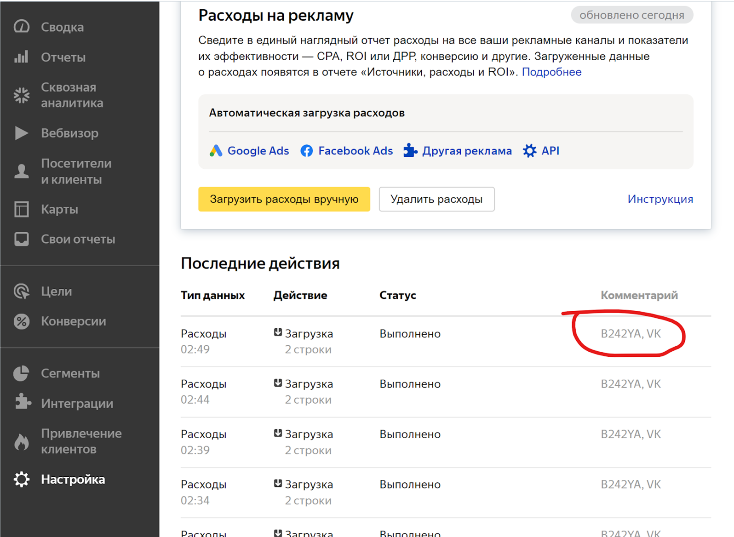This screenshot has height=537, width=734.
Task: Open Сквозная аналитика section
Action: [72, 95]
